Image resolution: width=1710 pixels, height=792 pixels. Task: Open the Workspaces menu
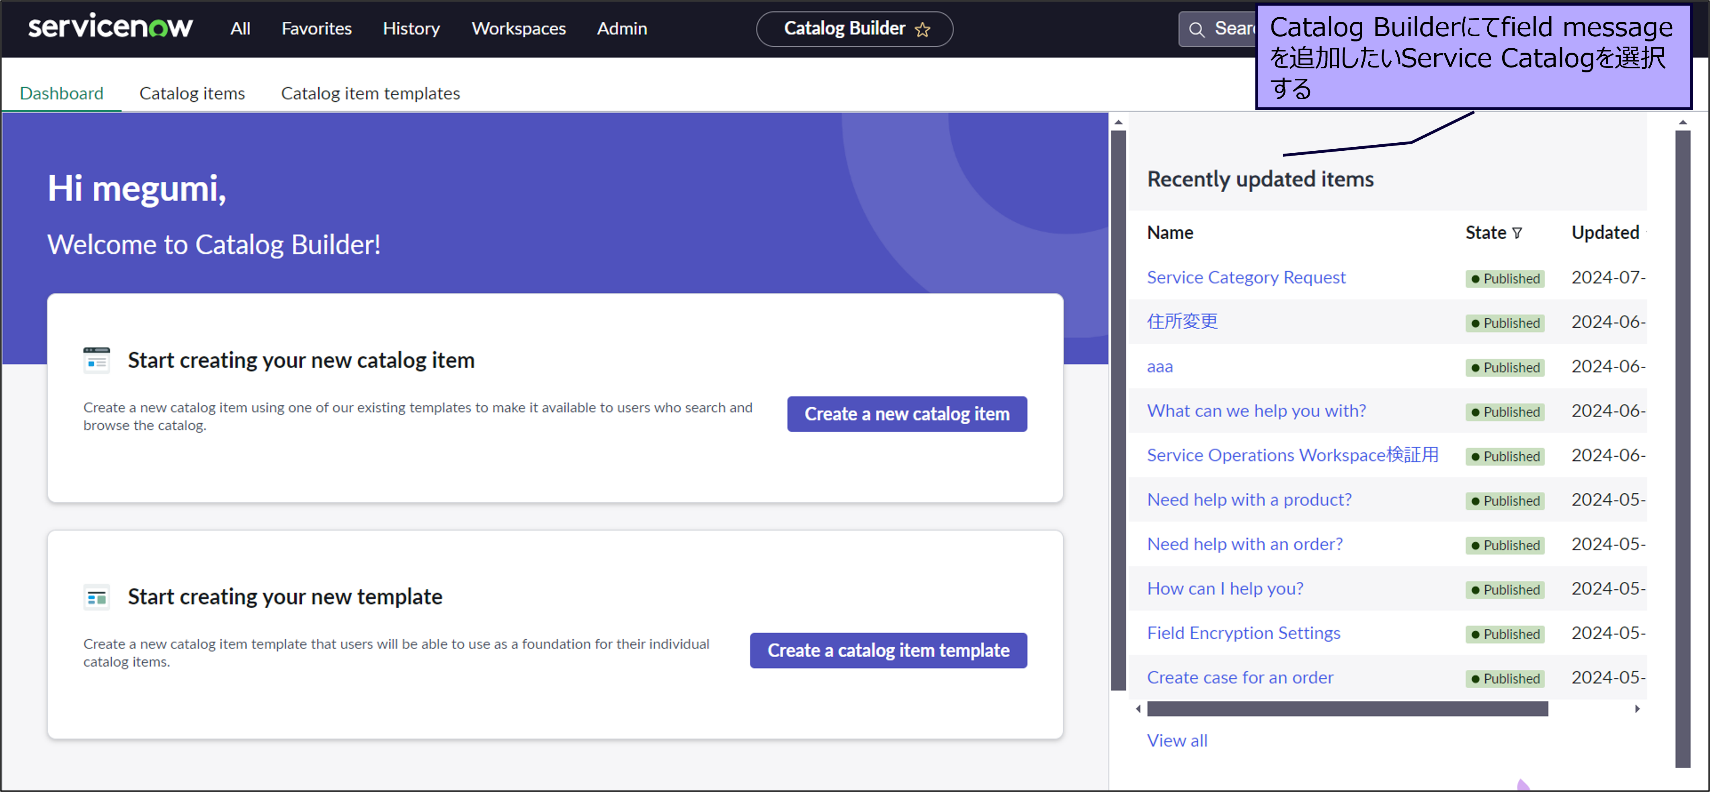pos(518,29)
